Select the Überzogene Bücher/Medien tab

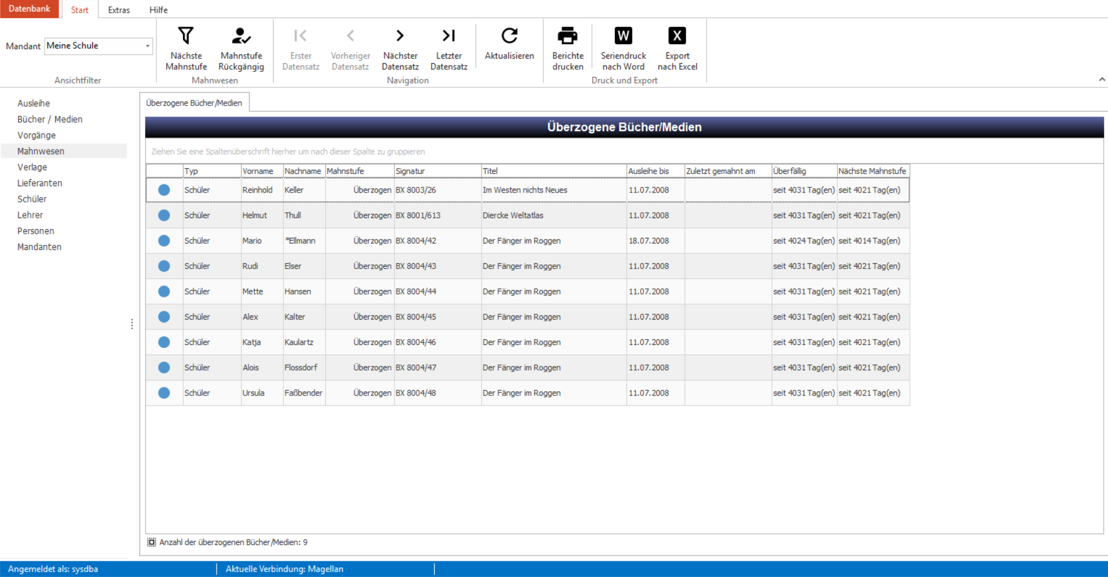pos(194,103)
